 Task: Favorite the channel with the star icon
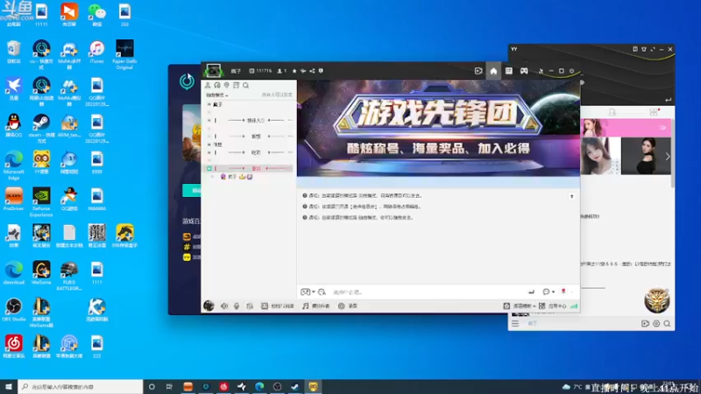point(294,71)
